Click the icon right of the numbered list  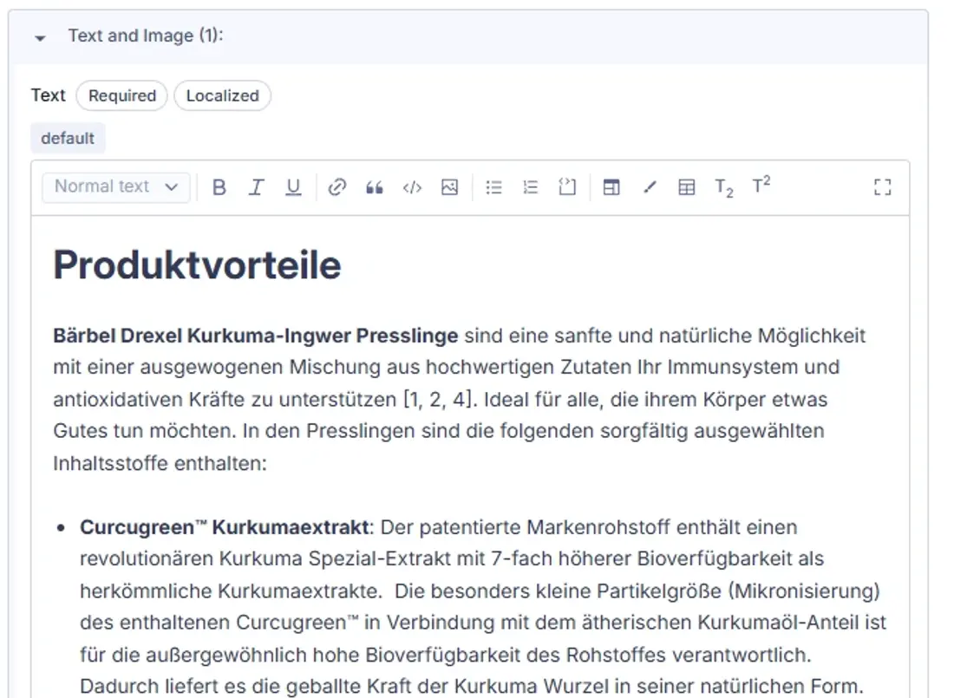click(x=567, y=186)
